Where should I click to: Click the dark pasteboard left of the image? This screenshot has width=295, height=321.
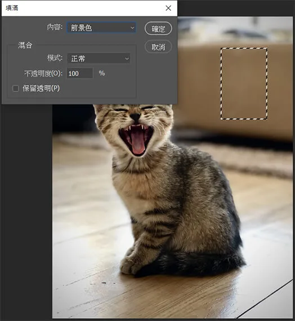[26, 211]
